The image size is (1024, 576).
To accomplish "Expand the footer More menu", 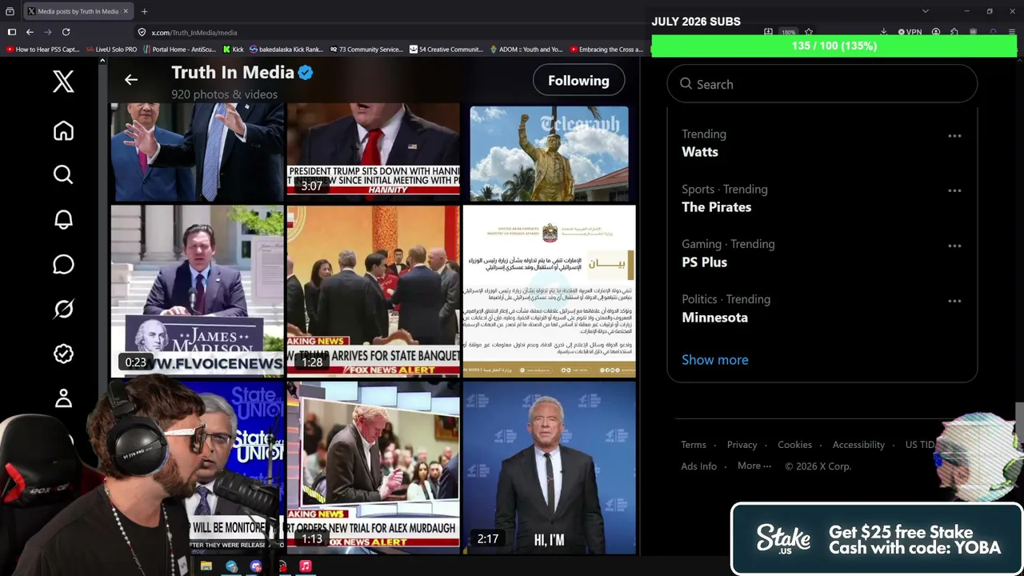I will click(754, 466).
